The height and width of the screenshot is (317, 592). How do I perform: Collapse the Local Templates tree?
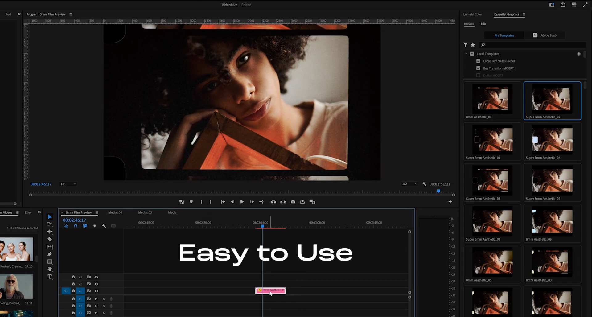coord(466,54)
